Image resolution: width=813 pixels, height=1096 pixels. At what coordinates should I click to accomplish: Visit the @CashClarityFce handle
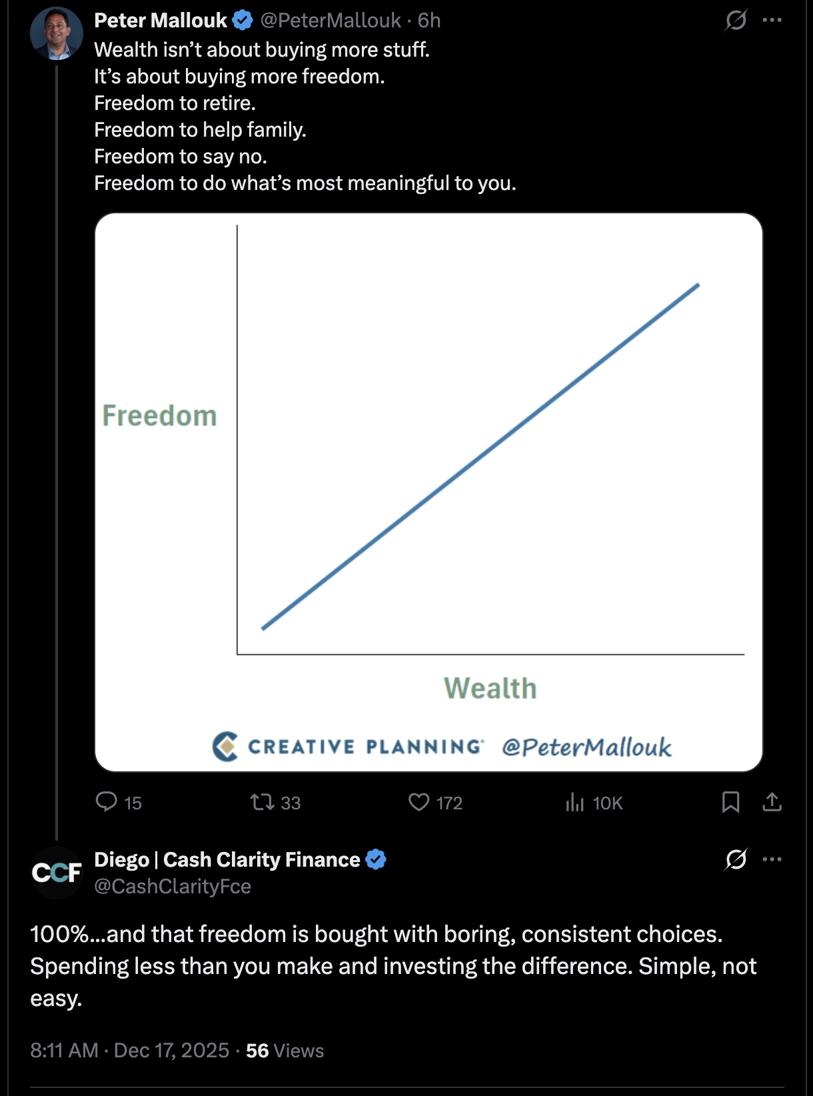(173, 887)
